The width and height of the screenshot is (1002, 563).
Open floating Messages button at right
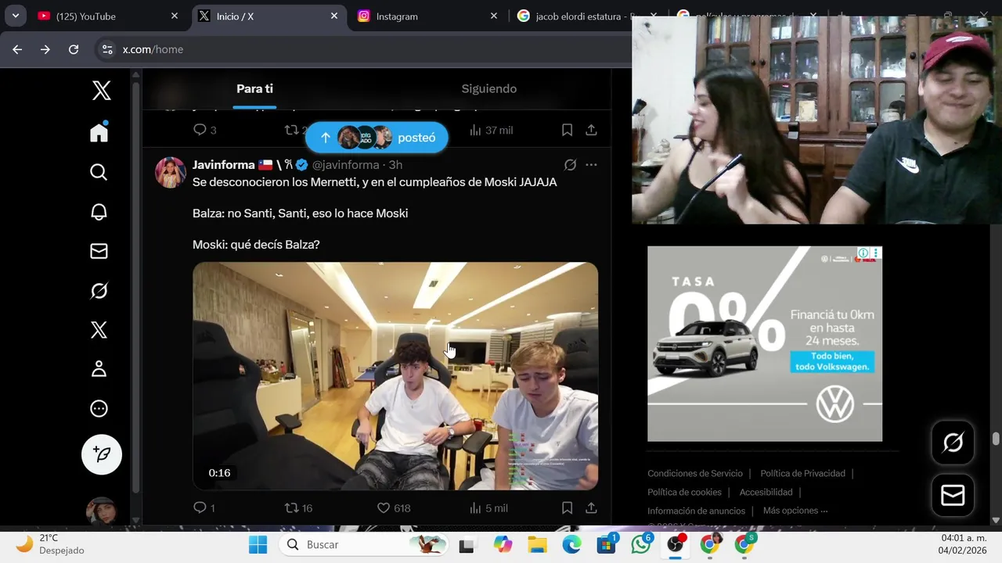coord(953,495)
